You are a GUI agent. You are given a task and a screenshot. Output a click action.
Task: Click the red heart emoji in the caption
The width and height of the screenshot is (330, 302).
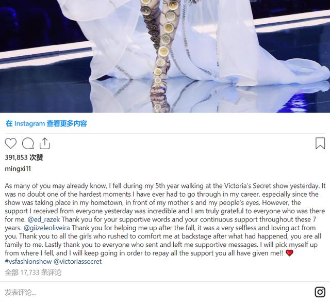289,253
